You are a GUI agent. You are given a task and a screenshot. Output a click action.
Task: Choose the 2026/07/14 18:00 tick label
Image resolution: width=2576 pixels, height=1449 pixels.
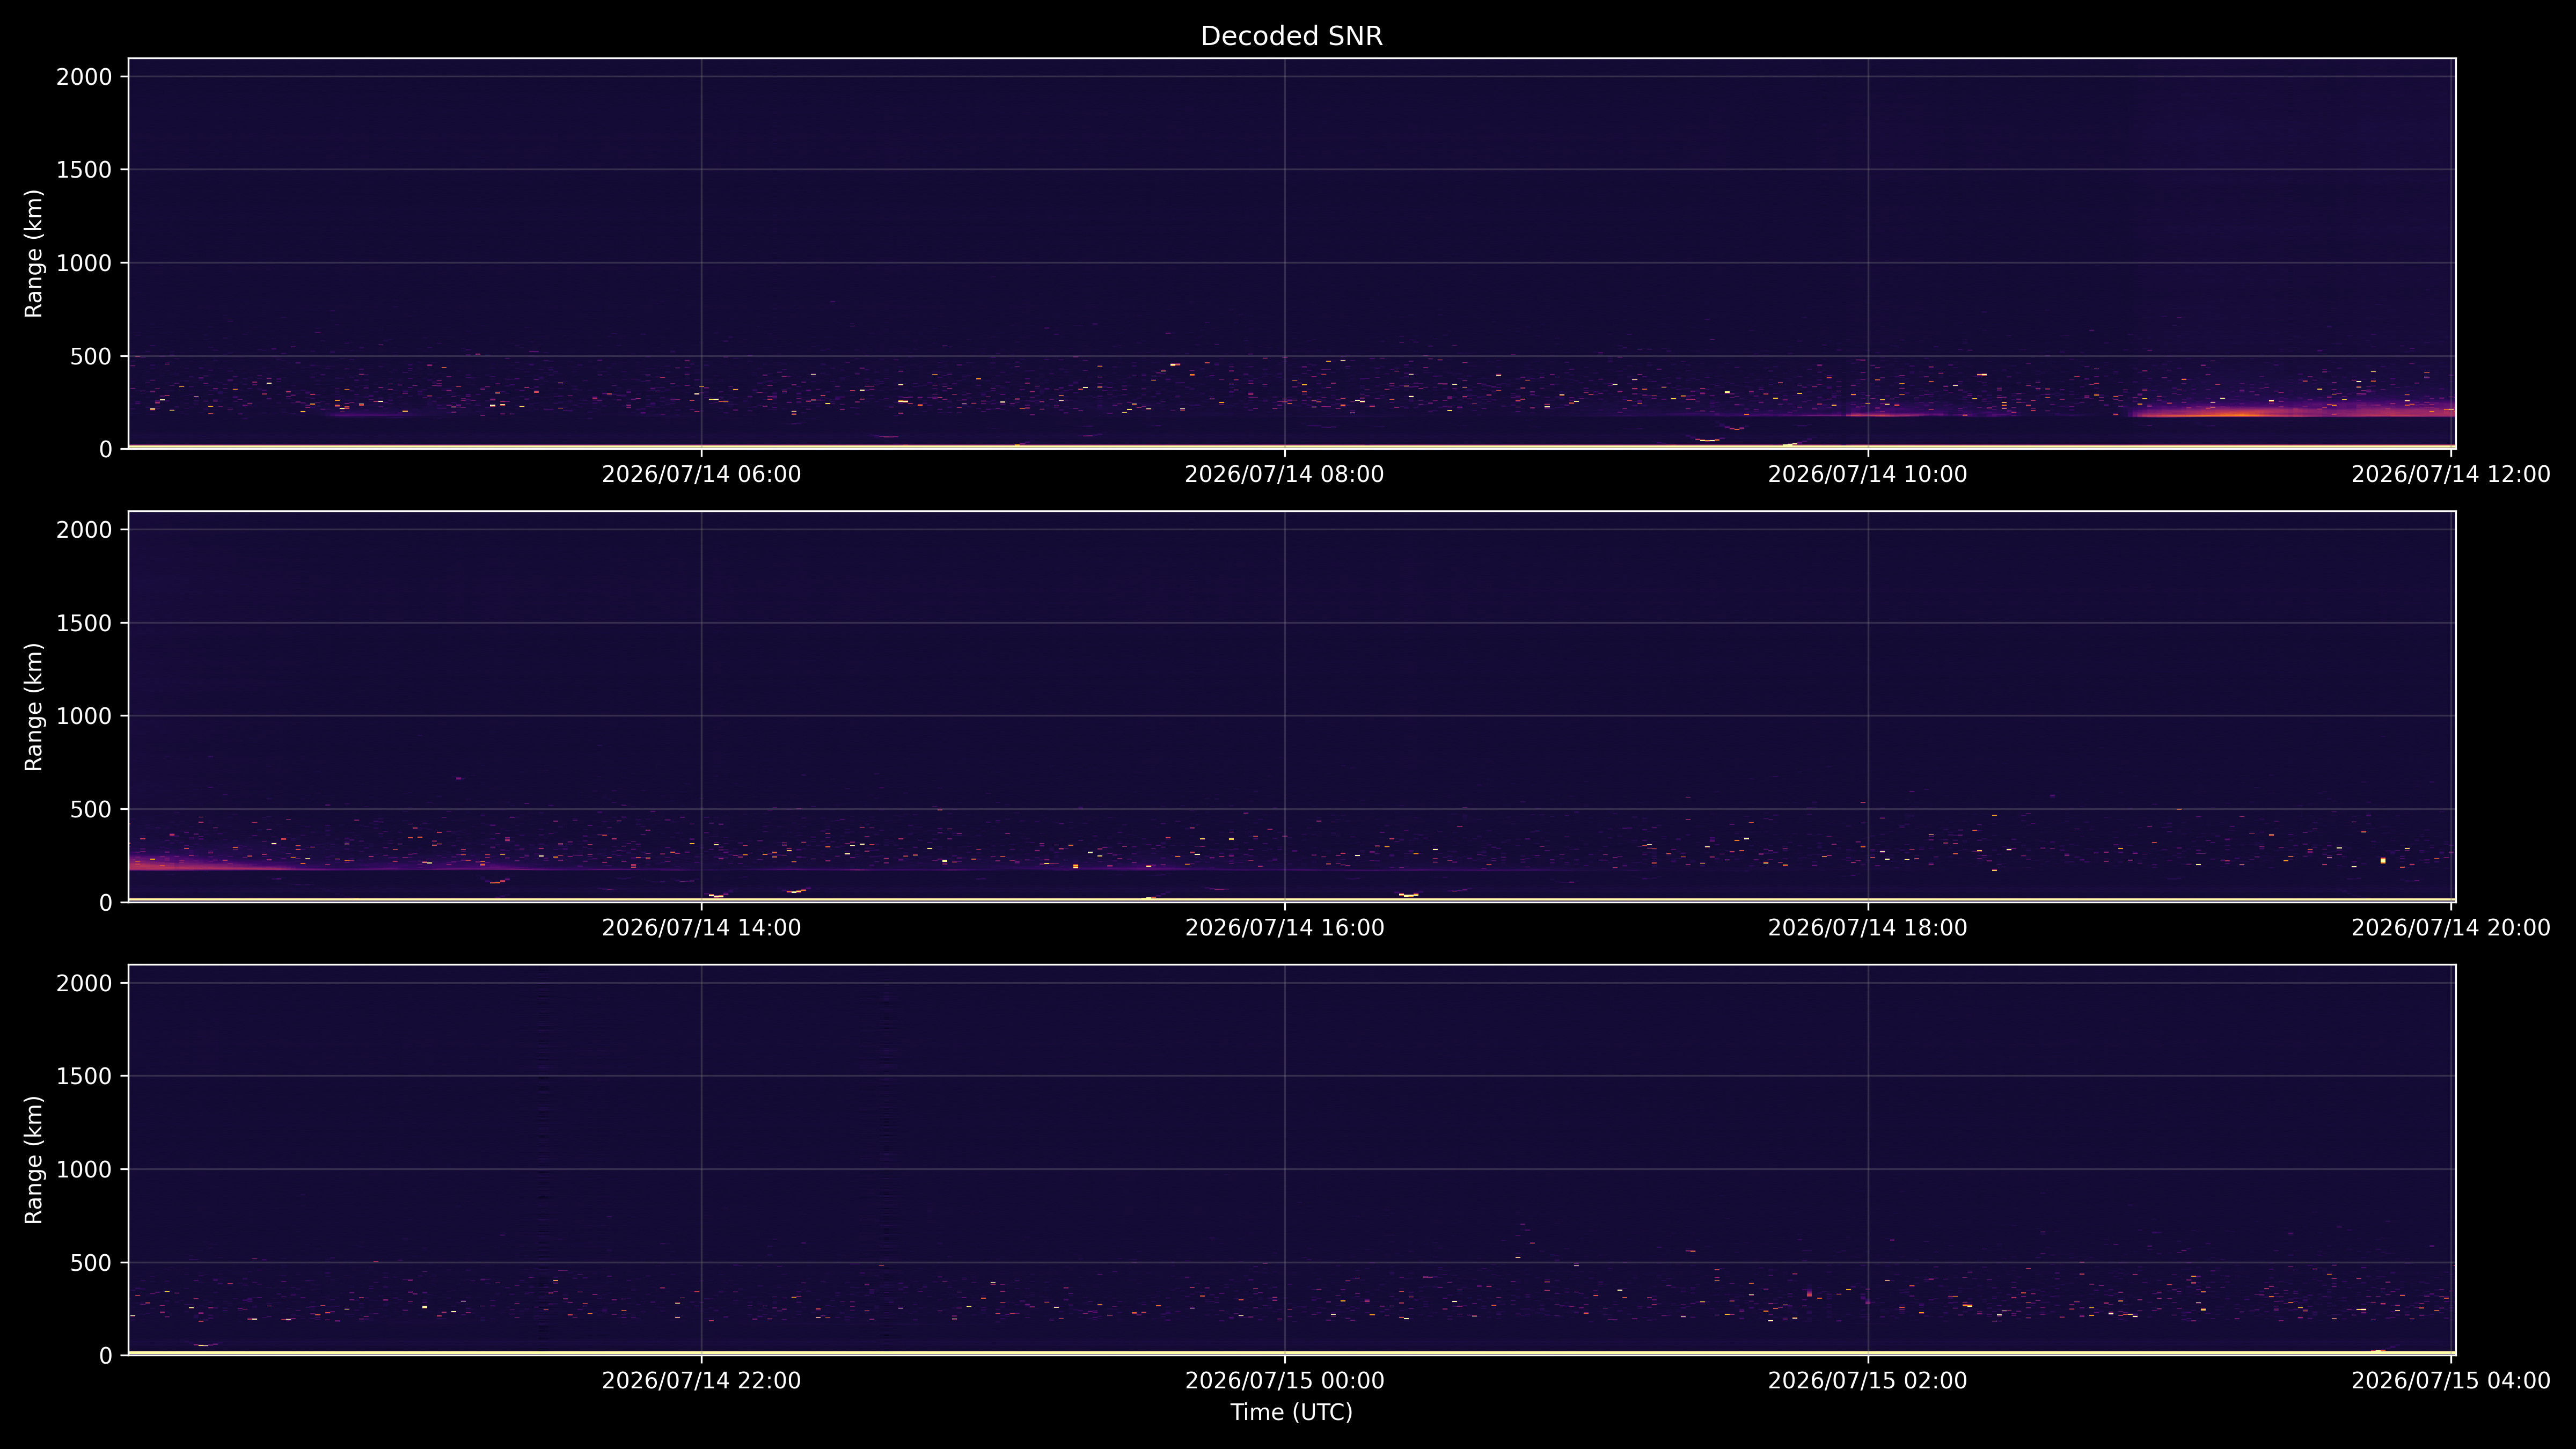[1867, 928]
